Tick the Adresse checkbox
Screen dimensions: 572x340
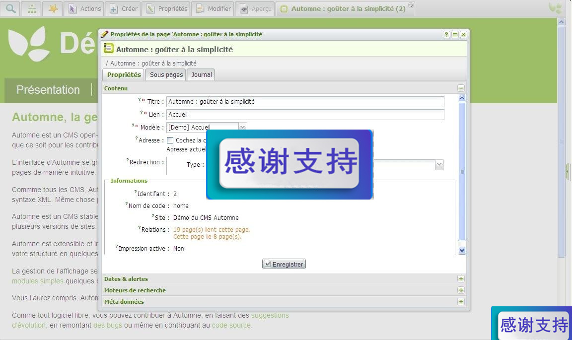point(170,140)
